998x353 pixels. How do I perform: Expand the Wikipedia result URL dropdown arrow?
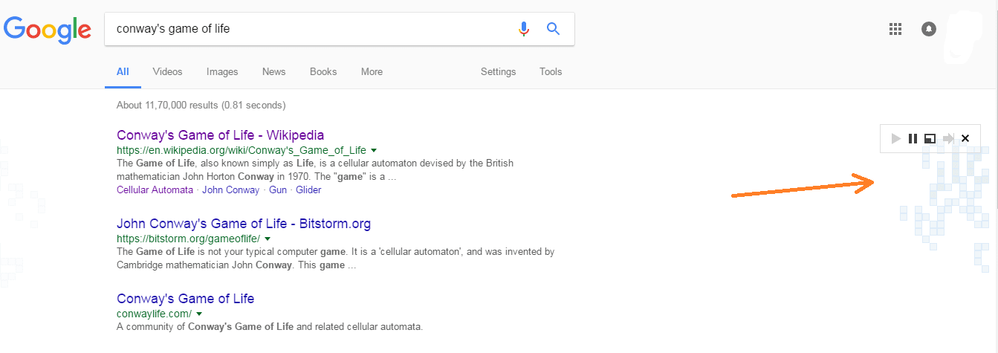[x=374, y=149]
